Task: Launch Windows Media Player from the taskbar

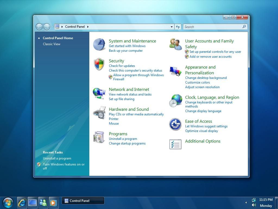Action: [53, 202]
